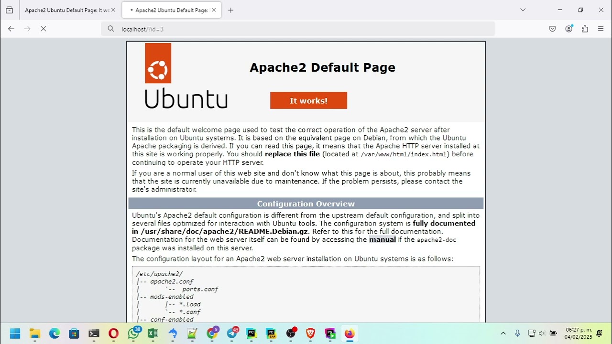Open the Firefox application menu
The height and width of the screenshot is (344, 612).
click(601, 29)
